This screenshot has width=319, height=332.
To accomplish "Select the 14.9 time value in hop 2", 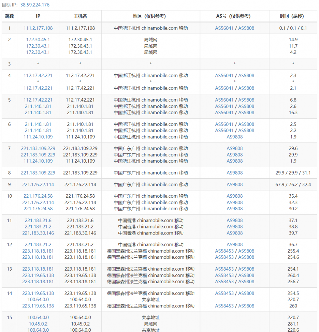I will pos(293,40).
